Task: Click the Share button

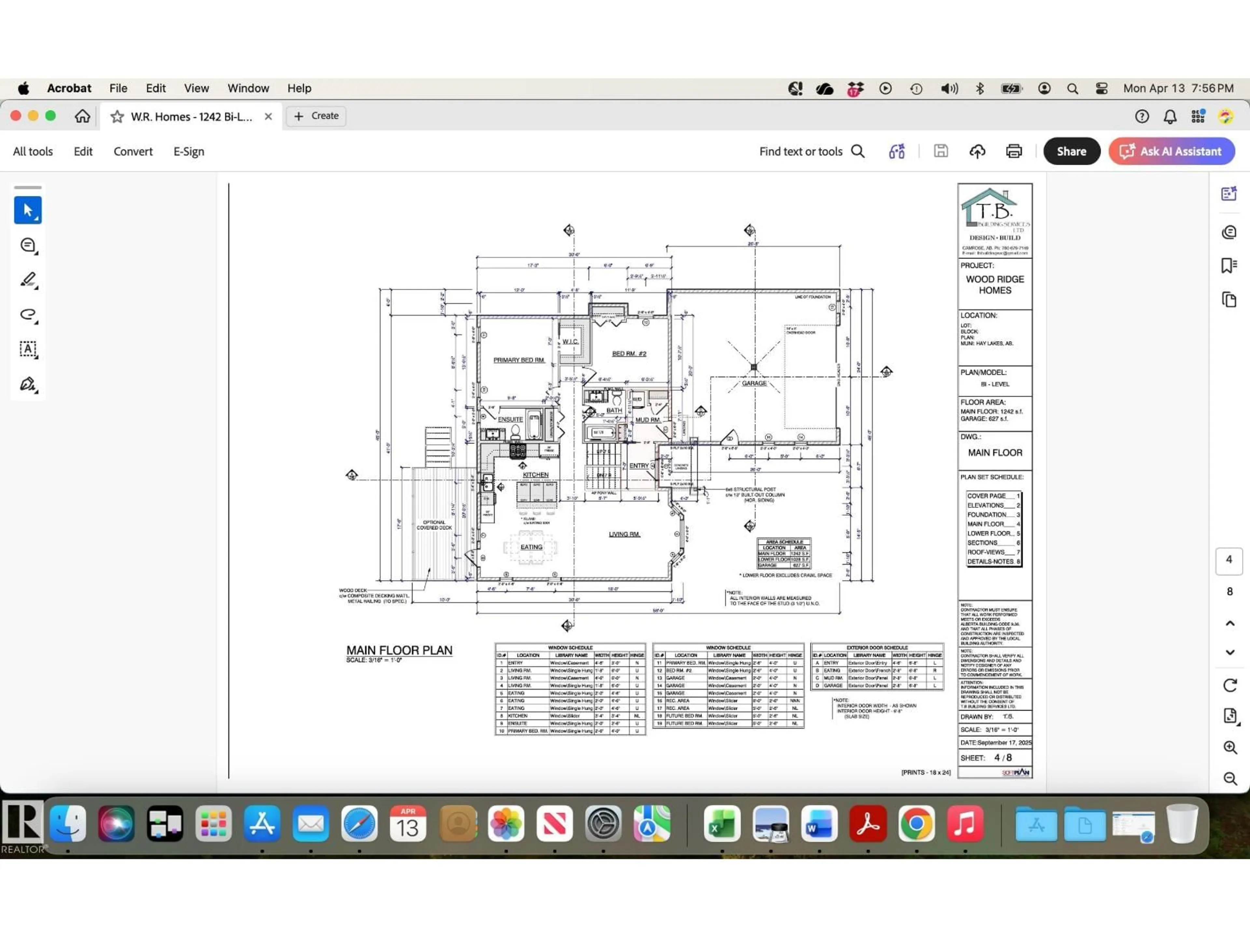Action: point(1071,151)
